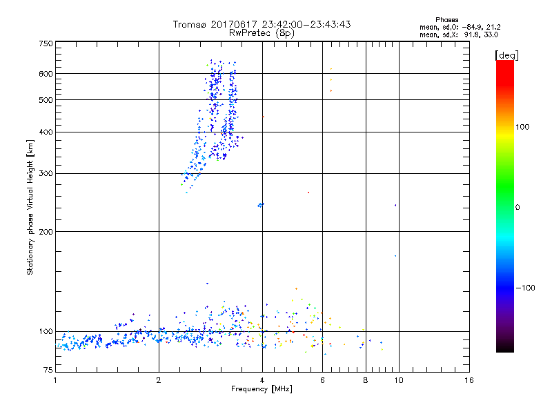Viewport: 552px width, 414px height.
Task: Click the 'Phases' header label
Action: [446, 20]
